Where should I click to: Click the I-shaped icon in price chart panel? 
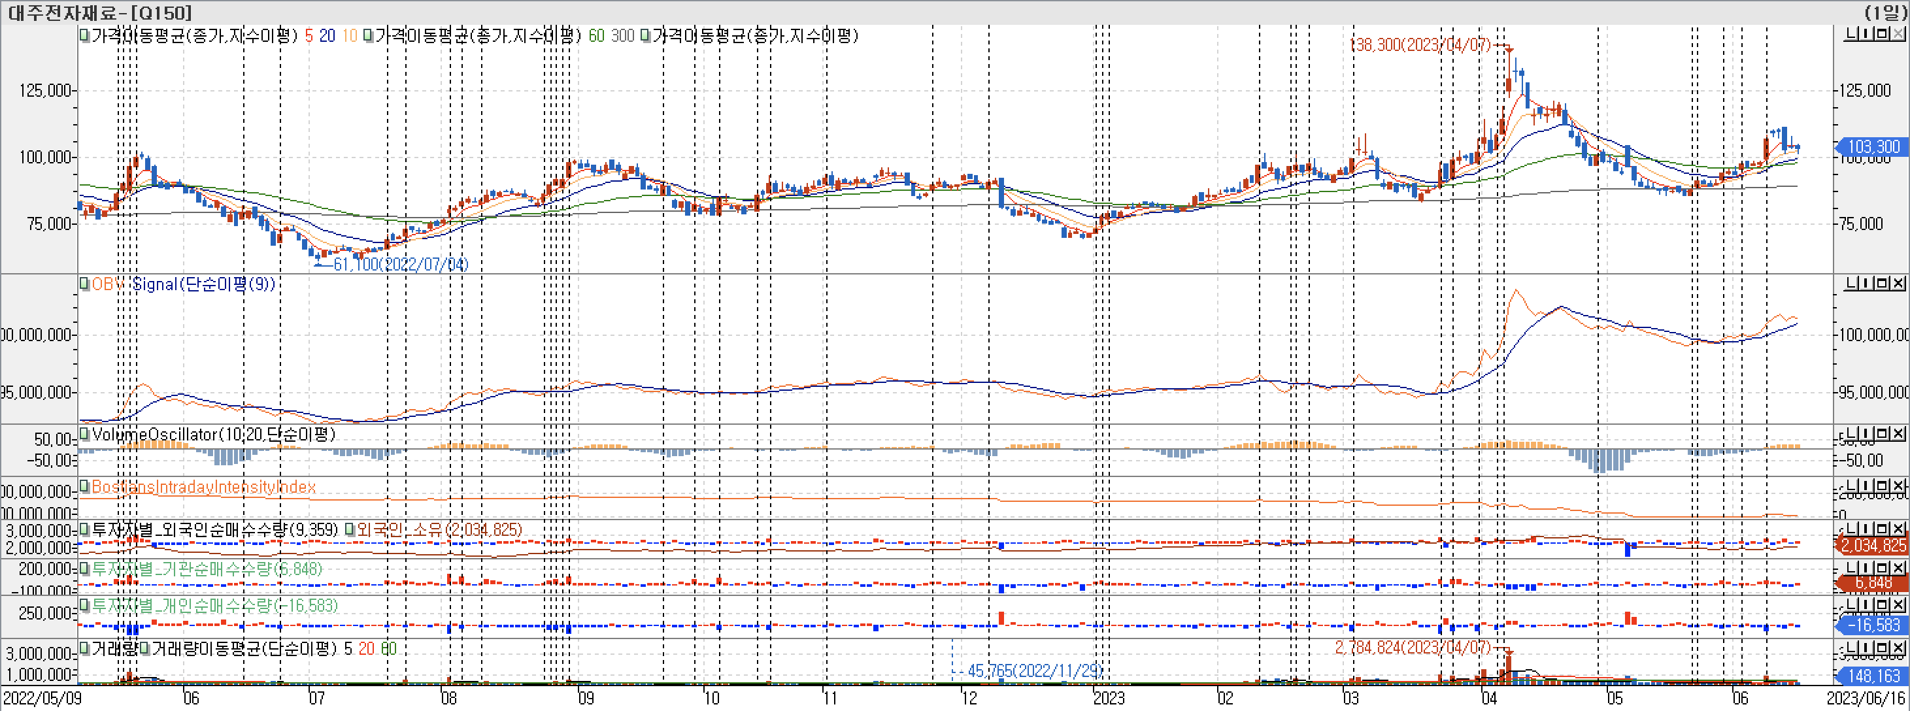pos(1866,33)
